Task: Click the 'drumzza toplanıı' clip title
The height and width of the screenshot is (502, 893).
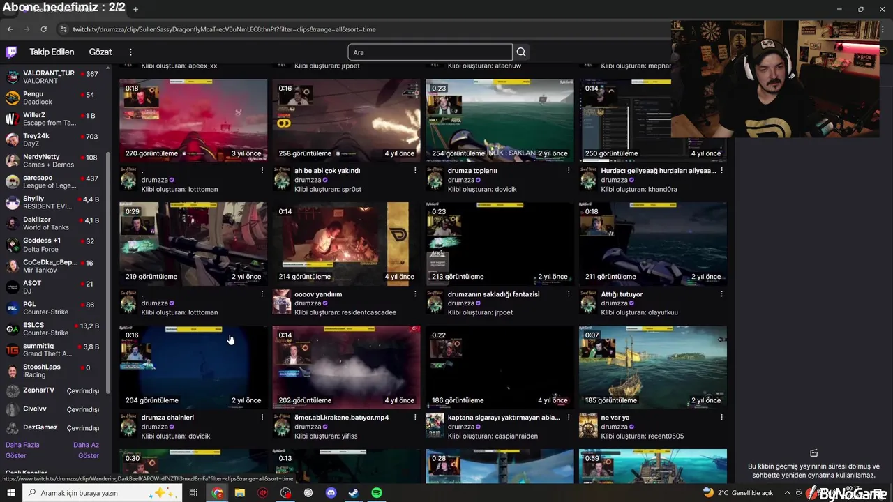Action: (472, 171)
